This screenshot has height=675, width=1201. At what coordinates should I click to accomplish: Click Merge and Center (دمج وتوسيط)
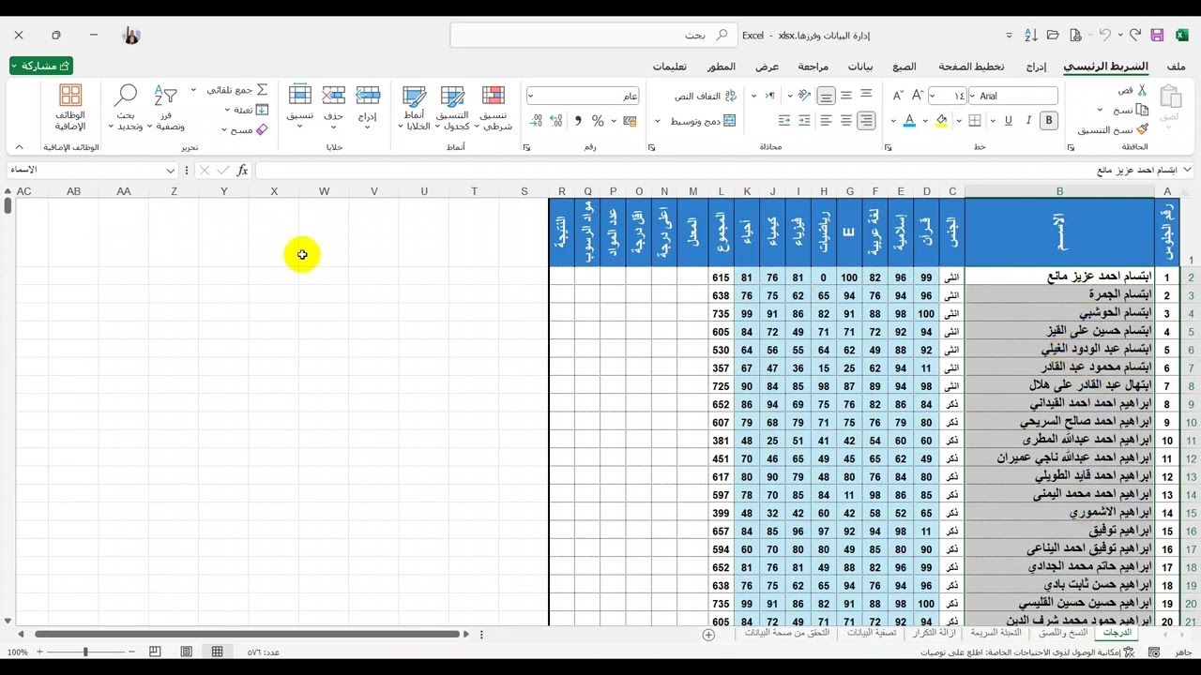click(x=702, y=120)
